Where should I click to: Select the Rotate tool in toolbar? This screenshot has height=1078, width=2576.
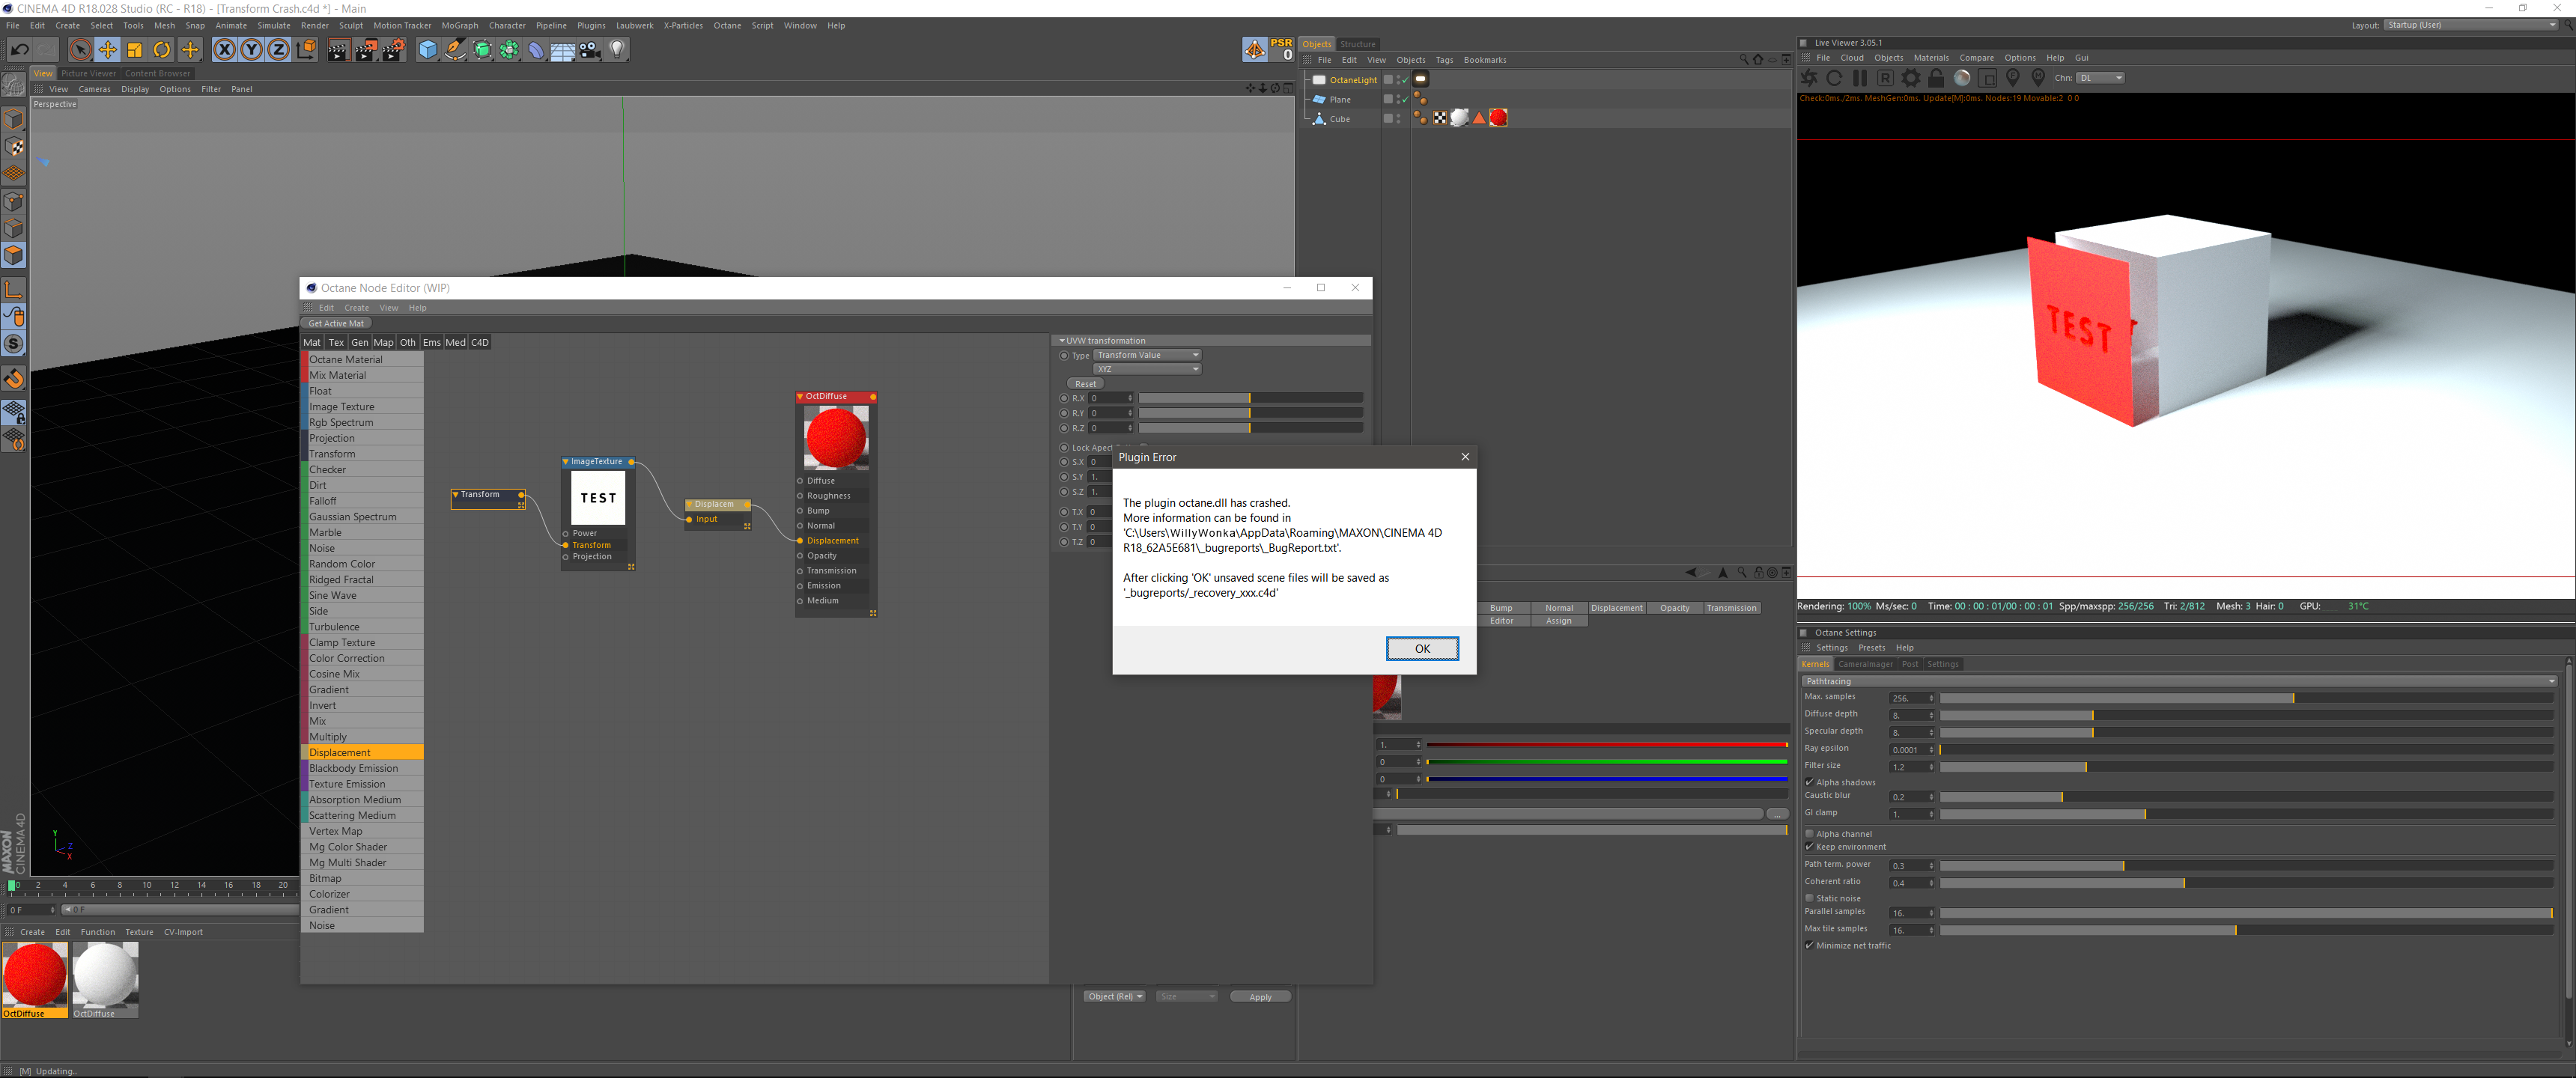[162, 50]
